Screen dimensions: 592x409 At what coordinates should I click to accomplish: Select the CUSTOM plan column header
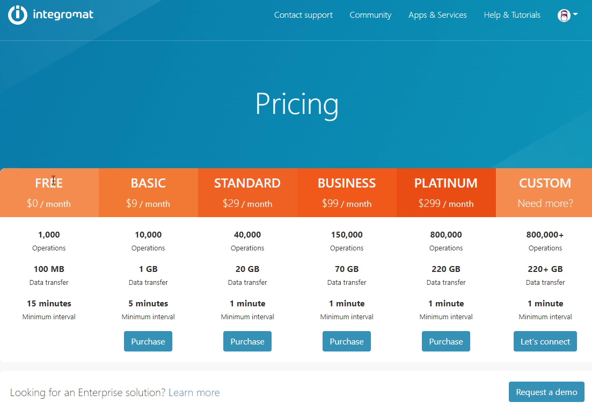coord(545,183)
